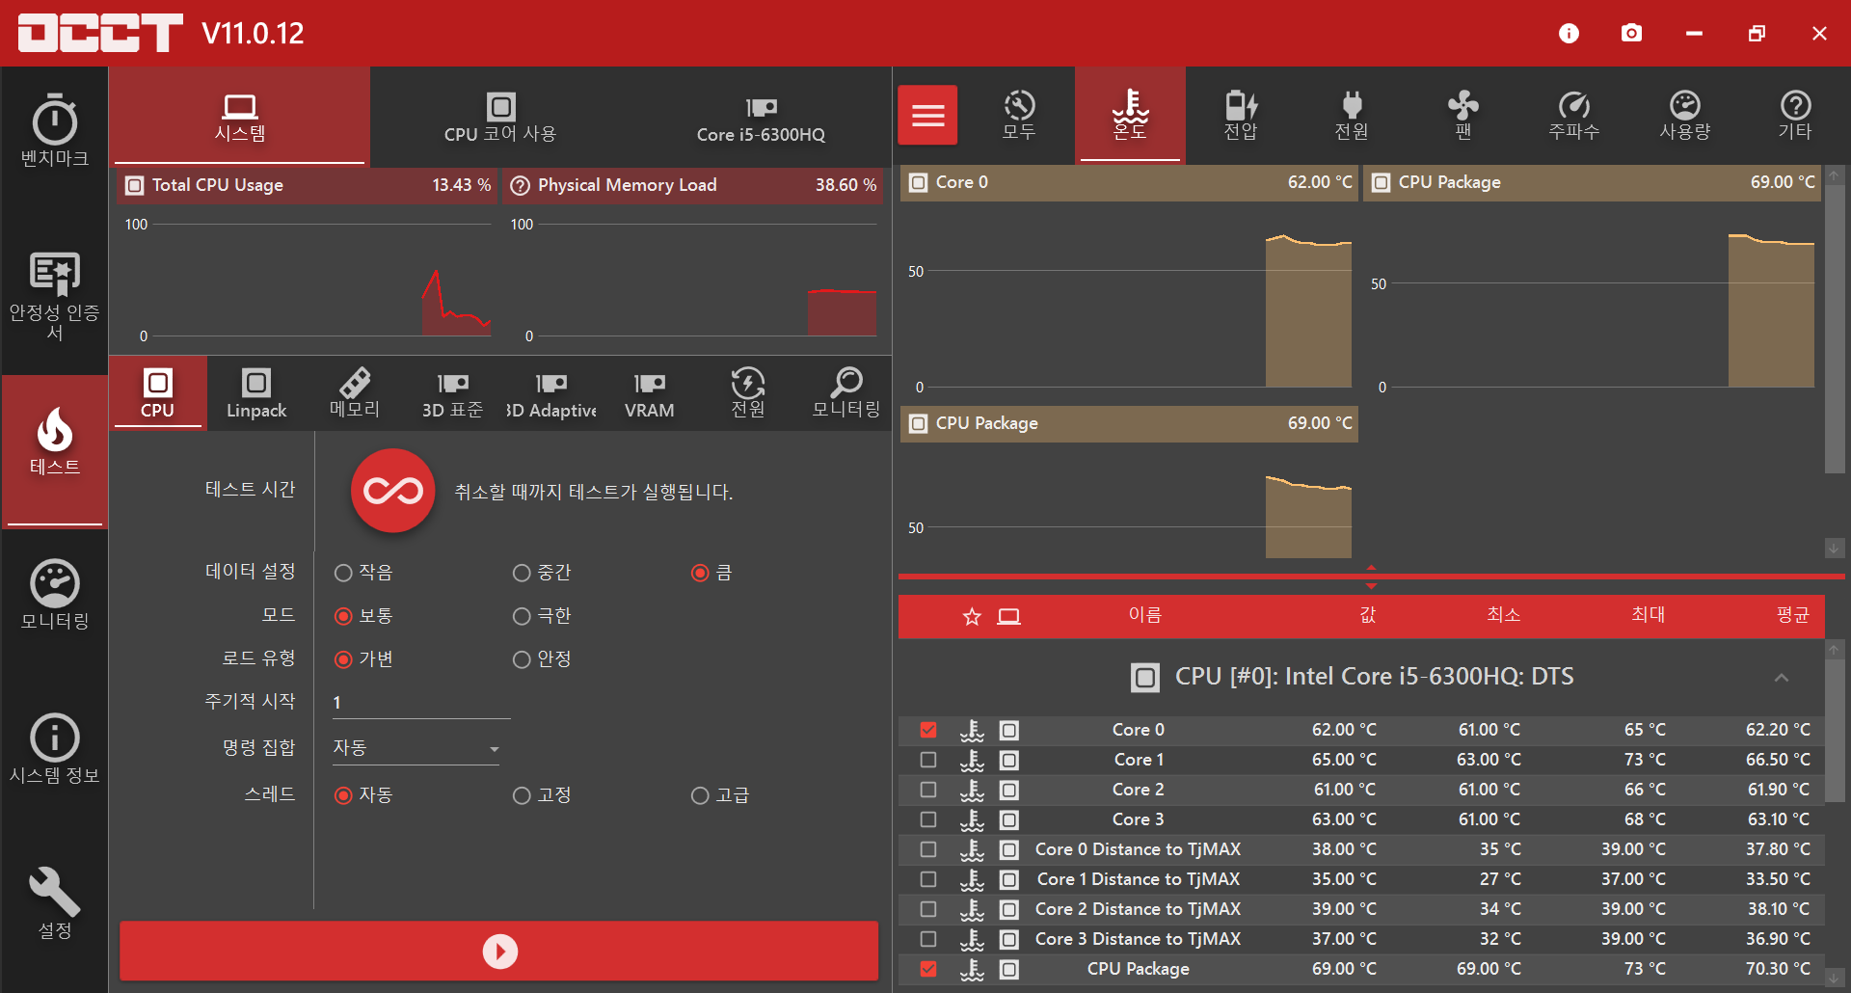Switch to the CPU 코어 사용 tab

pyautogui.click(x=500, y=117)
